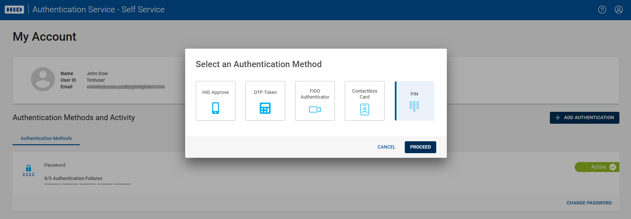Select the FIDO Authenticator key icon
Image resolution: width=631 pixels, height=219 pixels.
pyautogui.click(x=315, y=109)
